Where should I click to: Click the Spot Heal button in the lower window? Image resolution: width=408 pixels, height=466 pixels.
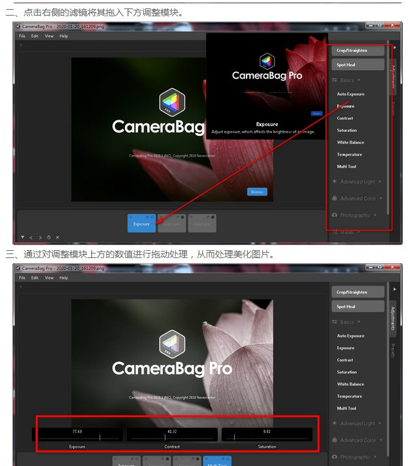tap(358, 306)
